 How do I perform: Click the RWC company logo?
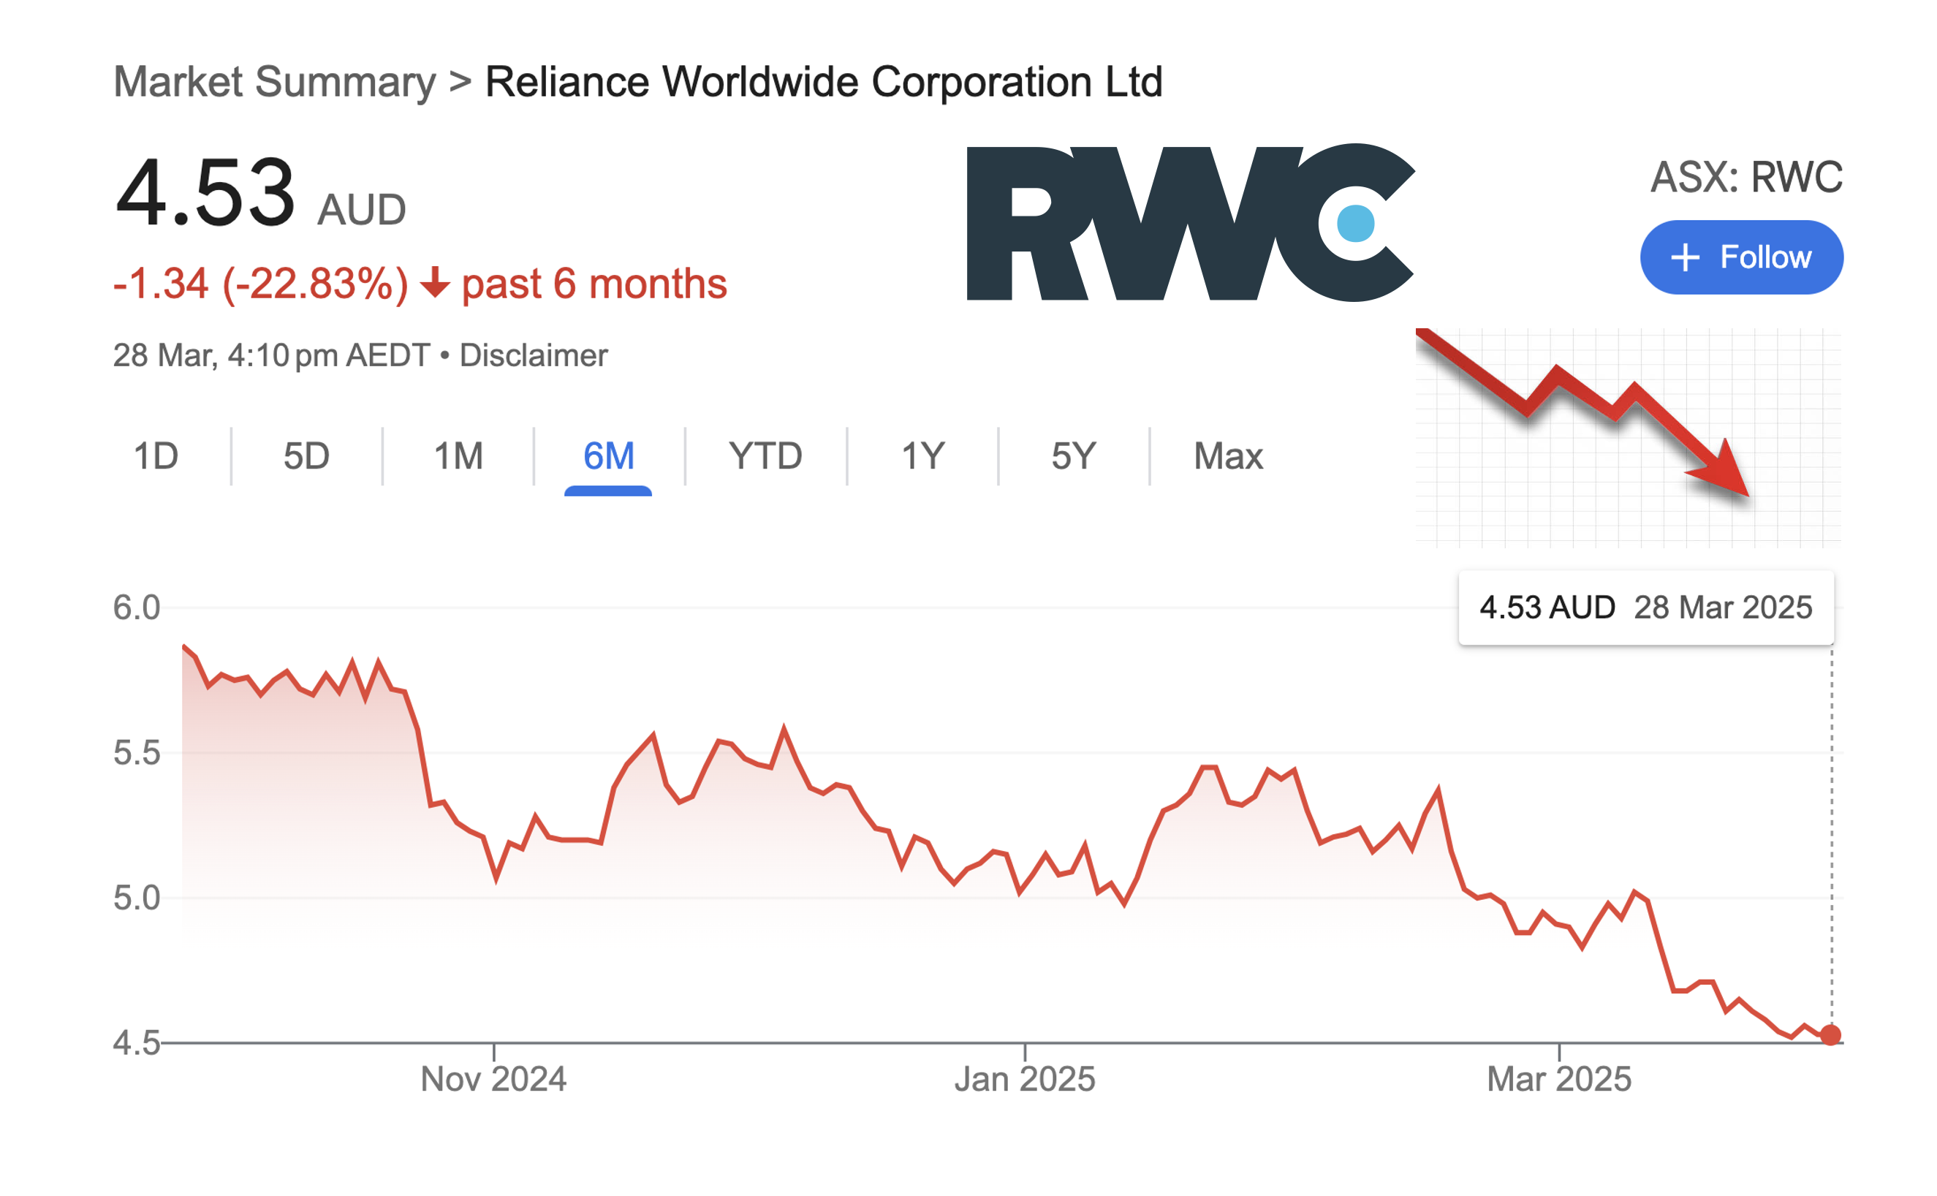coord(1189,222)
